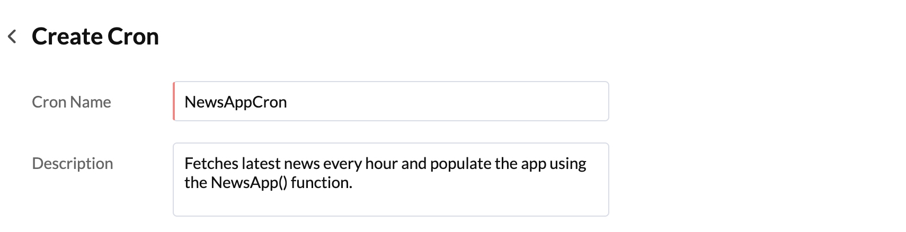Click the word "populate" in the description
The image size is (906, 232).
point(460,163)
